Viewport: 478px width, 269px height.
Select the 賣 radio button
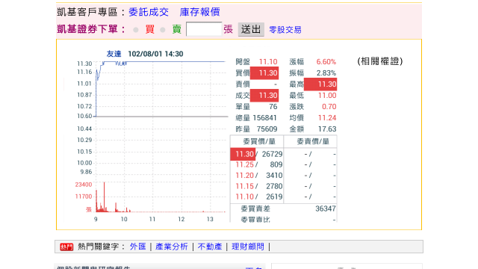coord(163,30)
